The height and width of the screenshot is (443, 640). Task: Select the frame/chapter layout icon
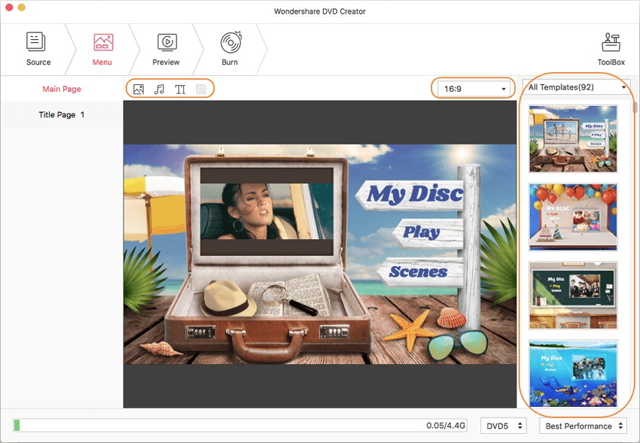200,88
